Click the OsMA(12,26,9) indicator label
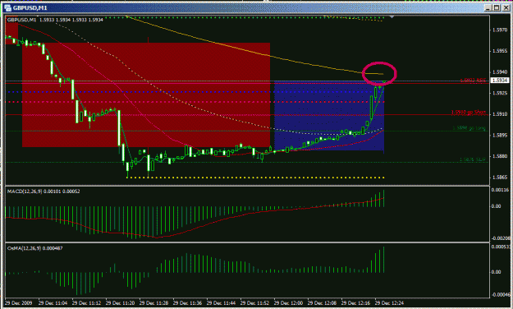This screenshot has height=309, width=513. tap(35, 248)
